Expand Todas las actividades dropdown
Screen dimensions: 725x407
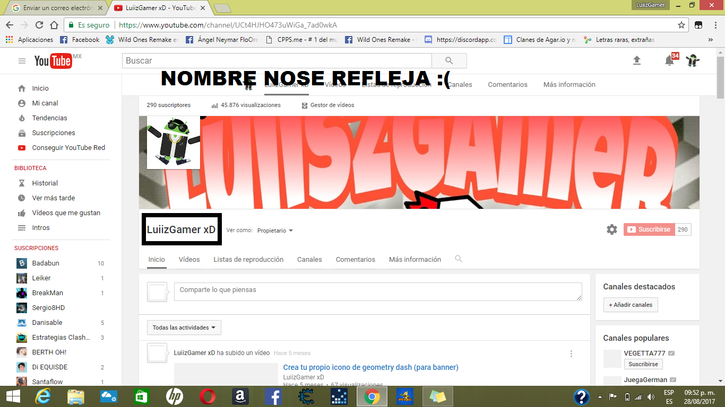coord(184,328)
